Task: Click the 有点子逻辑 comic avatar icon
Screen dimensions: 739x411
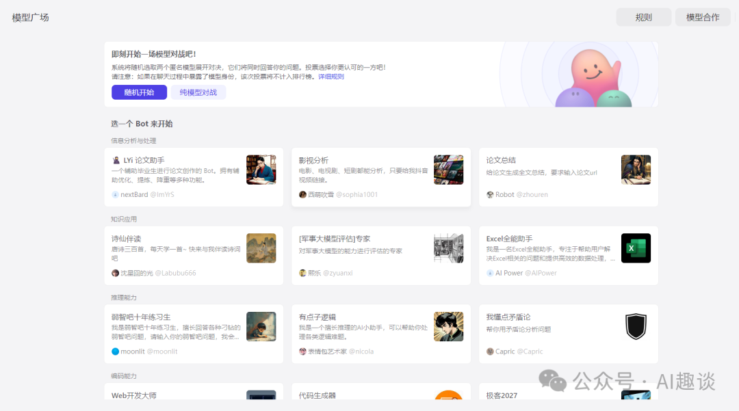Action: click(x=448, y=327)
